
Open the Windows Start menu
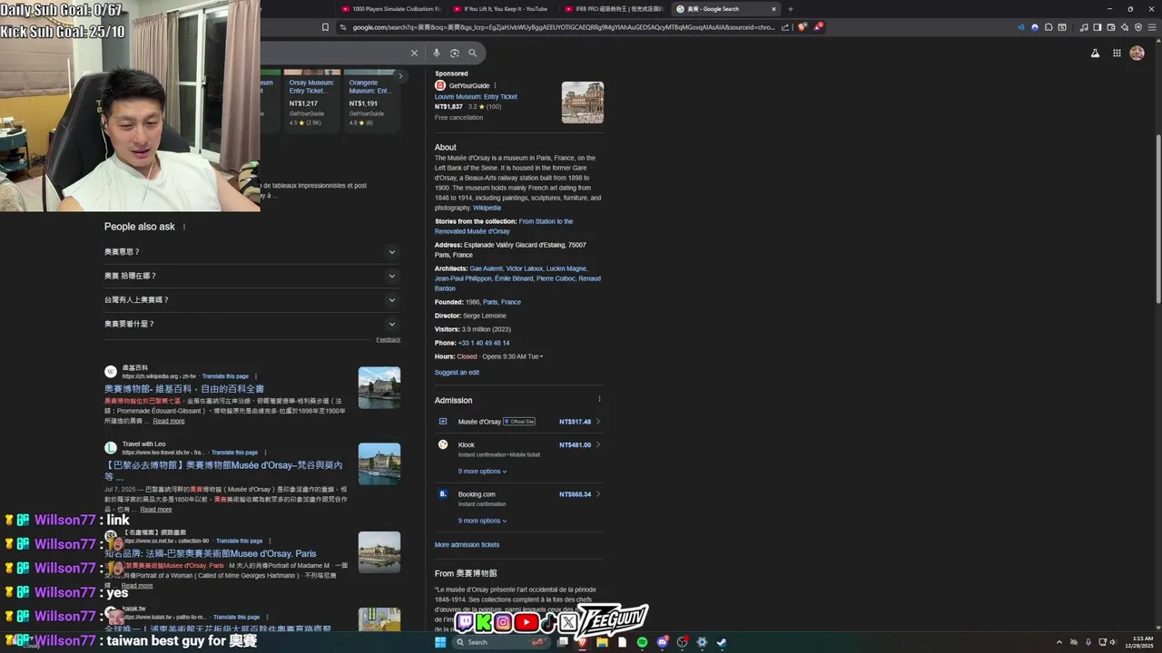[x=440, y=642]
